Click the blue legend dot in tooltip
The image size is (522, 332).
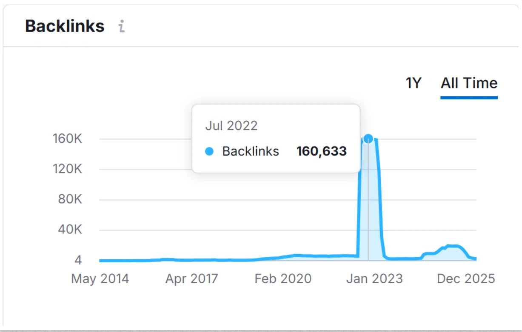click(x=209, y=151)
